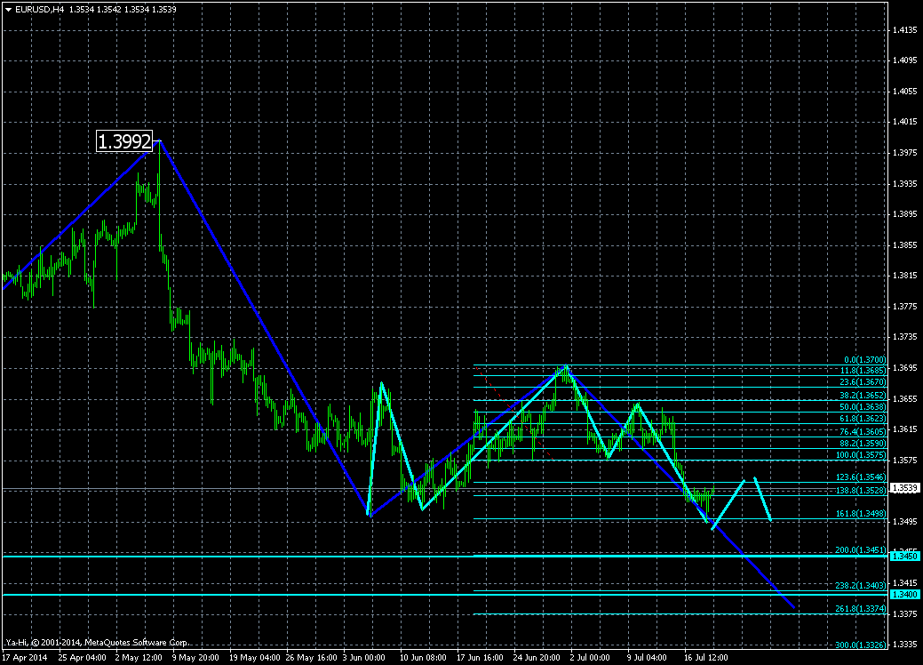Viewport: 923px width, 665px height.
Task: Select Fibonacci label 23.6(1.3670)
Action: 863,382
